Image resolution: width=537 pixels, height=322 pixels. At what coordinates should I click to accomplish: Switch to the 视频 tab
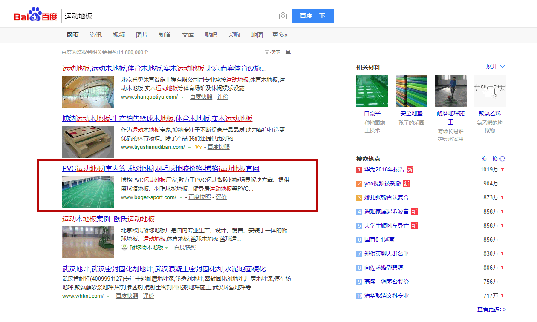click(119, 35)
